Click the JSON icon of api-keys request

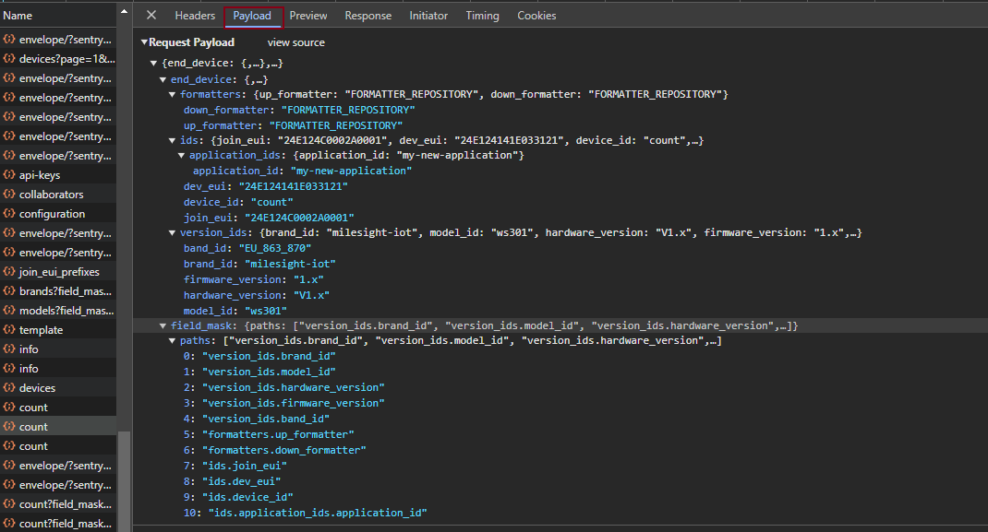[x=9, y=174]
